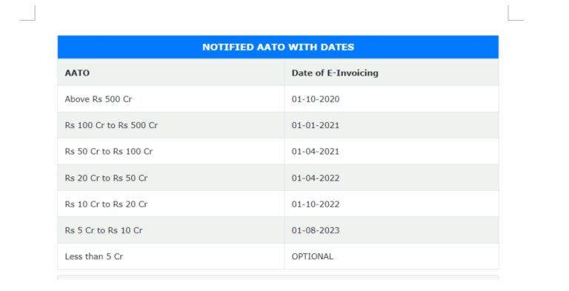Click the date '01-10-2022'
Screen dimensions: 569x291
coord(316,204)
